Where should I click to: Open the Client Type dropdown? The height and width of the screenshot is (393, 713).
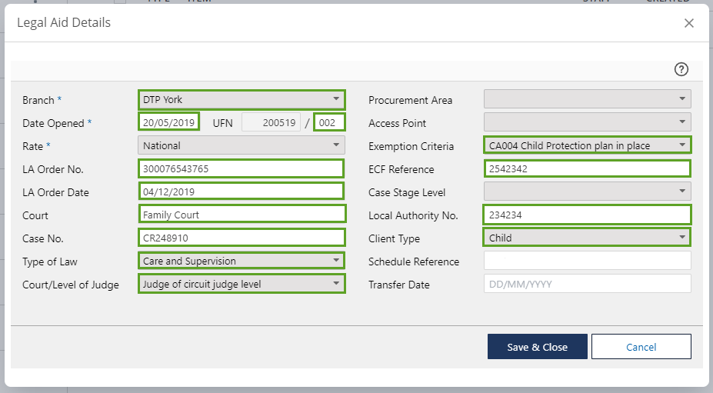[x=587, y=238]
